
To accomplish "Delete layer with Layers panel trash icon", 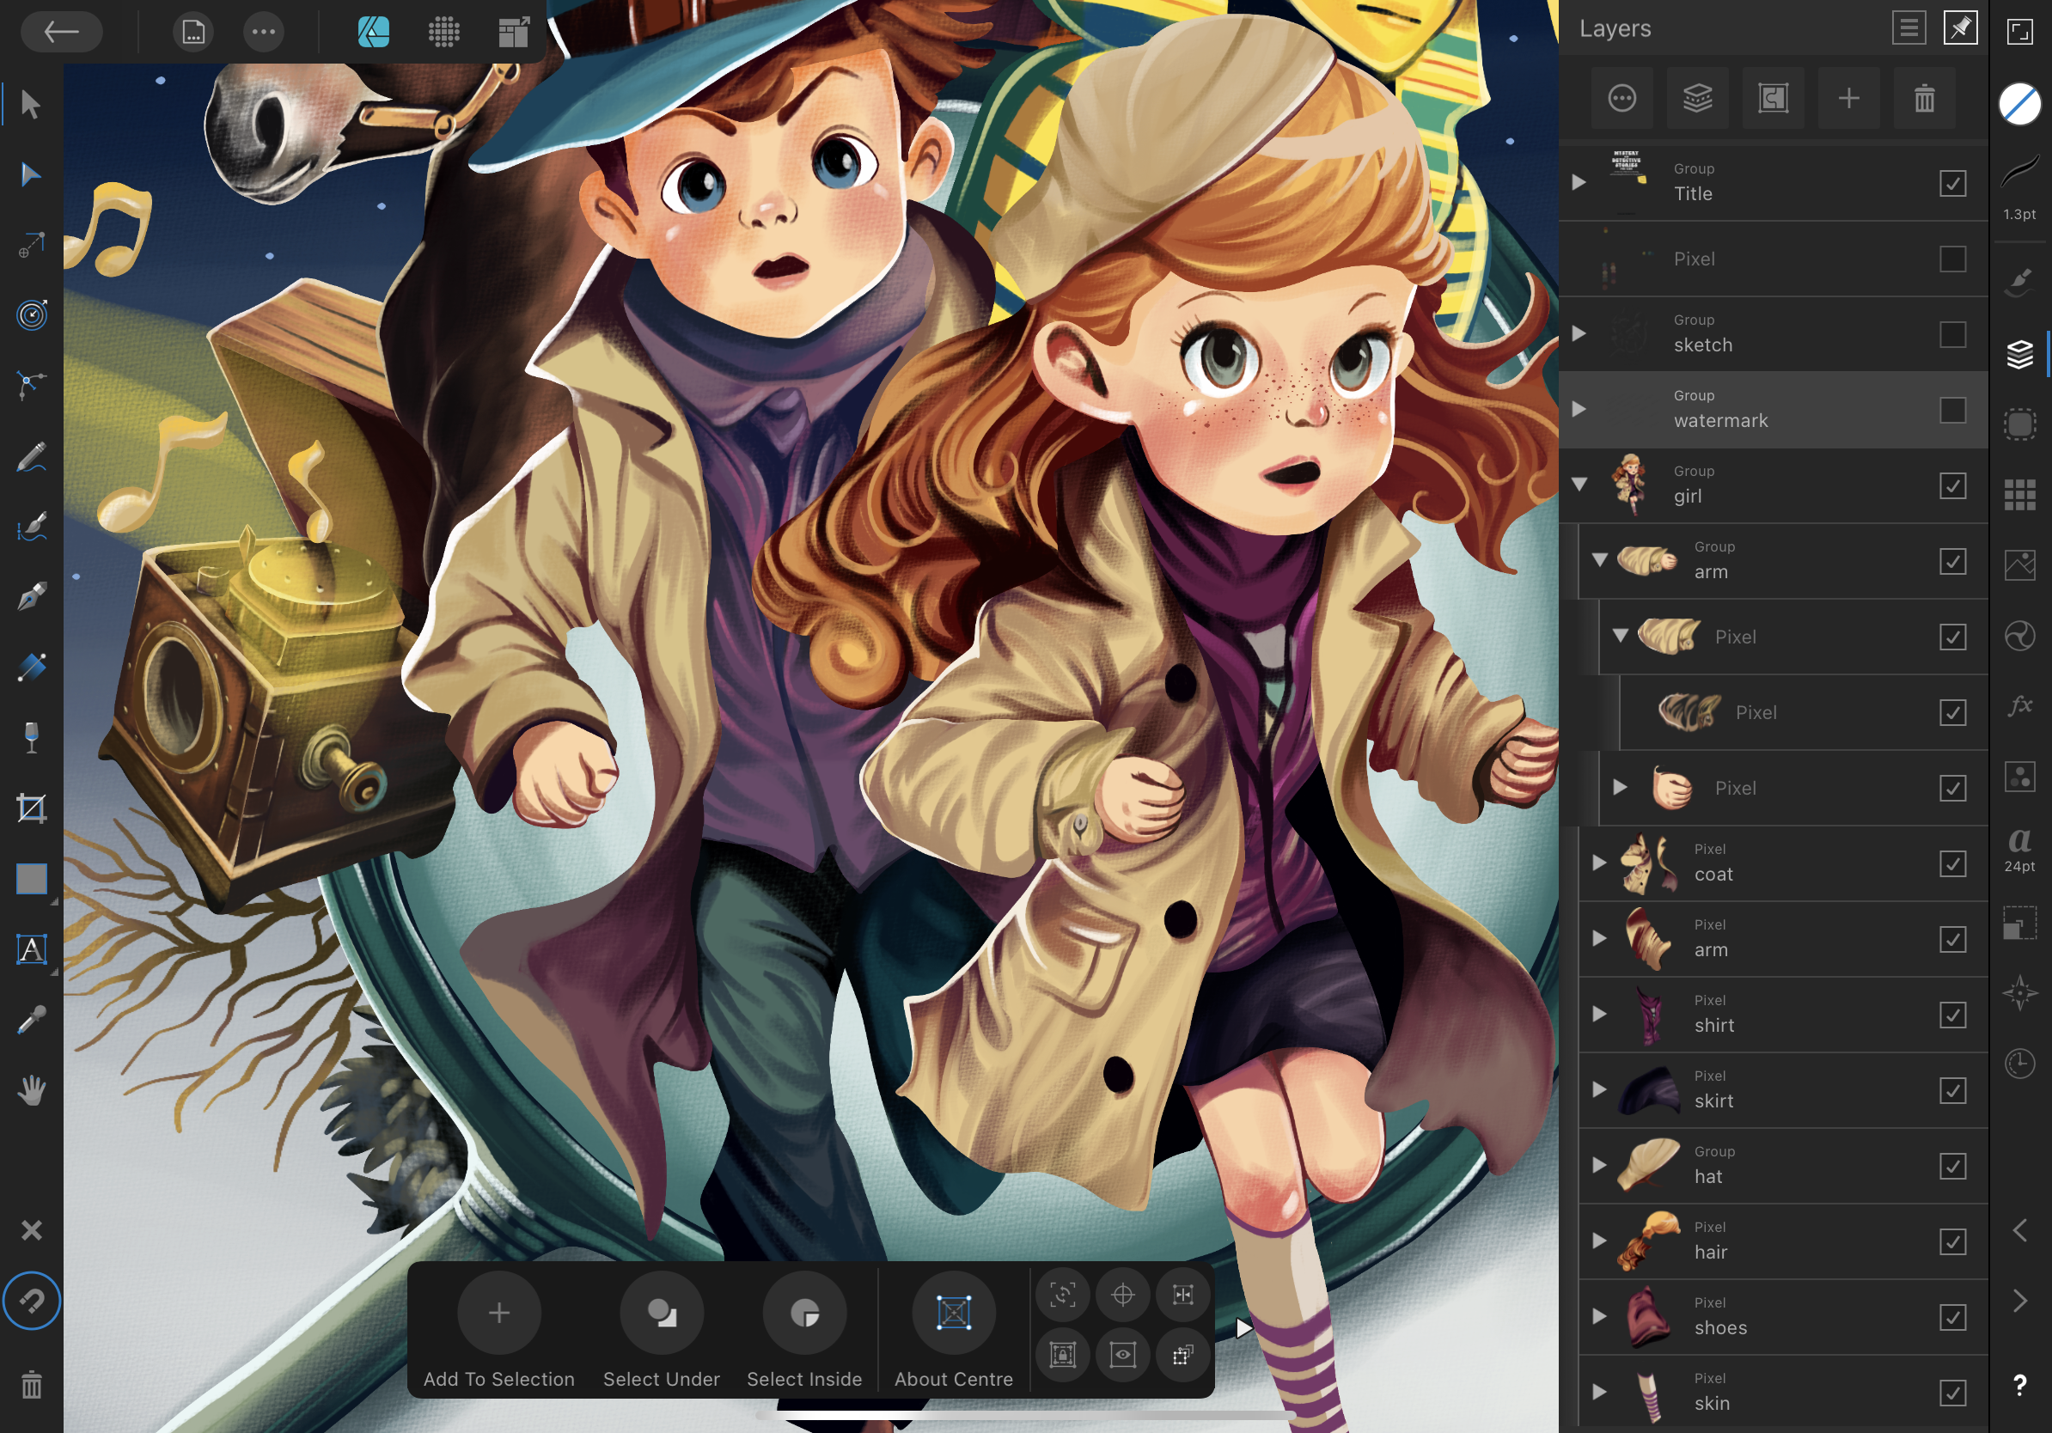I will [1924, 98].
